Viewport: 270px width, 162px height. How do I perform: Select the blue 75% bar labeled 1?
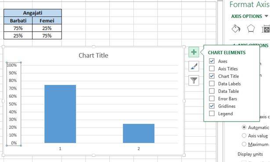click(60, 114)
